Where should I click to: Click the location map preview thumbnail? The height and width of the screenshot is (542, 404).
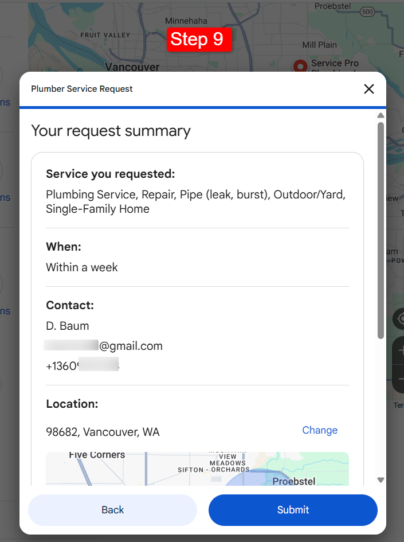pyautogui.click(x=197, y=469)
